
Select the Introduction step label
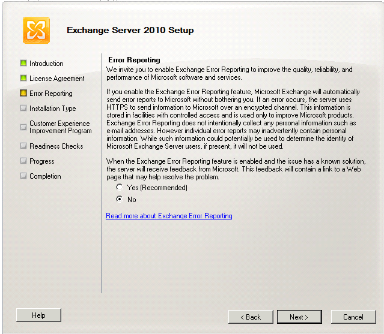point(46,64)
